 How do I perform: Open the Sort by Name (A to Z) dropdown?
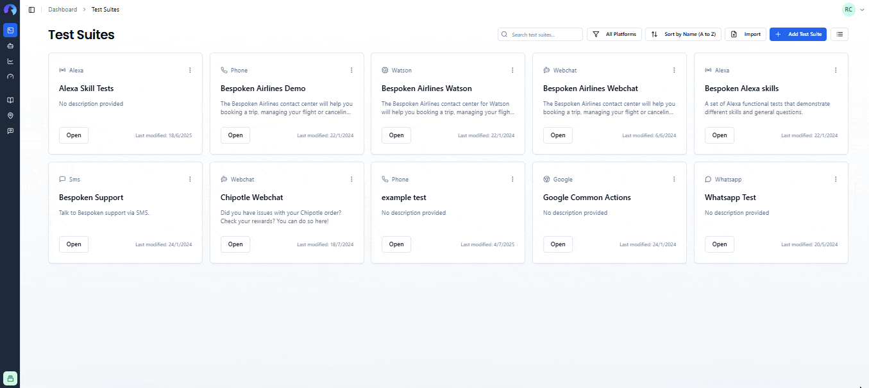(x=684, y=35)
